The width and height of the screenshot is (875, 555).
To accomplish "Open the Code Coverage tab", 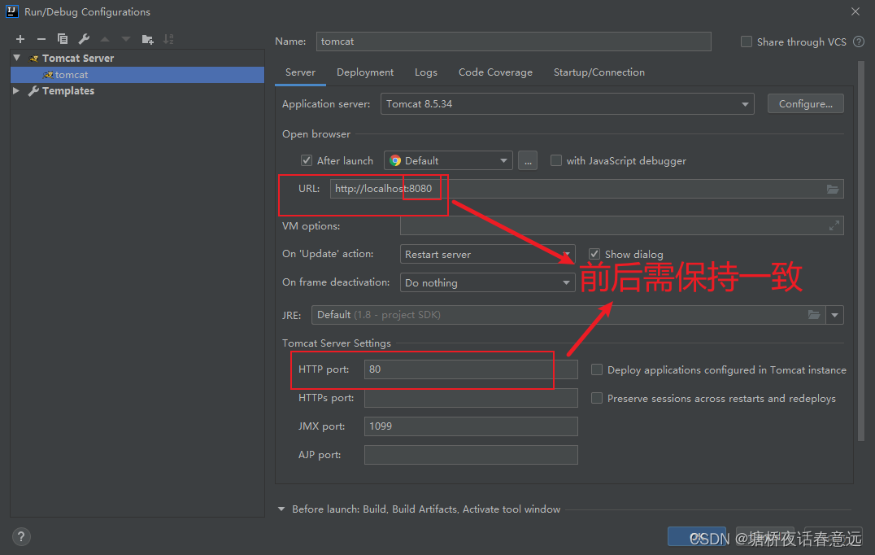I will (495, 72).
